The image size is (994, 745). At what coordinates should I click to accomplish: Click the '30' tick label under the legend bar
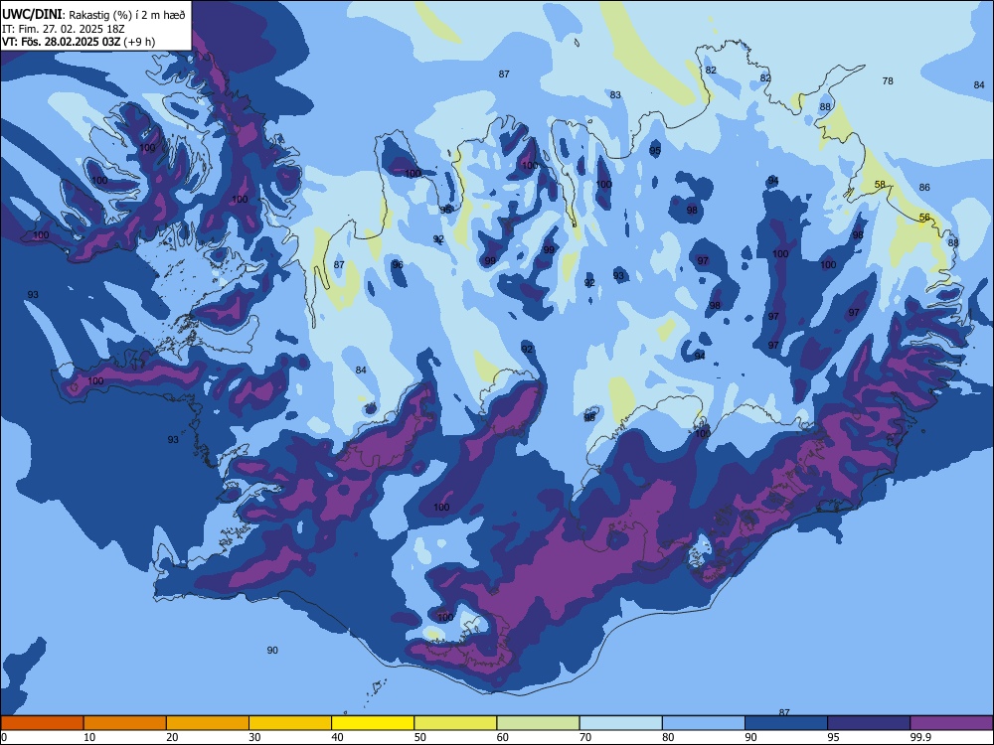pyautogui.click(x=254, y=737)
